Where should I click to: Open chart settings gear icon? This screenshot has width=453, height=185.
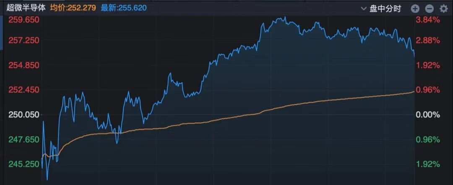click(x=443, y=8)
